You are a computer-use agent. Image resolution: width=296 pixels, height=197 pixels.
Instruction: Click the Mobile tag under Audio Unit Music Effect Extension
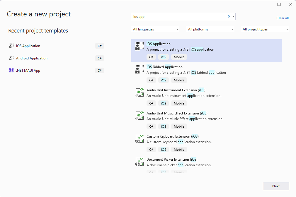point(179,126)
